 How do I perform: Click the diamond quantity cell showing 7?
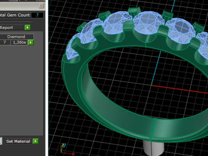(x=5, y=42)
